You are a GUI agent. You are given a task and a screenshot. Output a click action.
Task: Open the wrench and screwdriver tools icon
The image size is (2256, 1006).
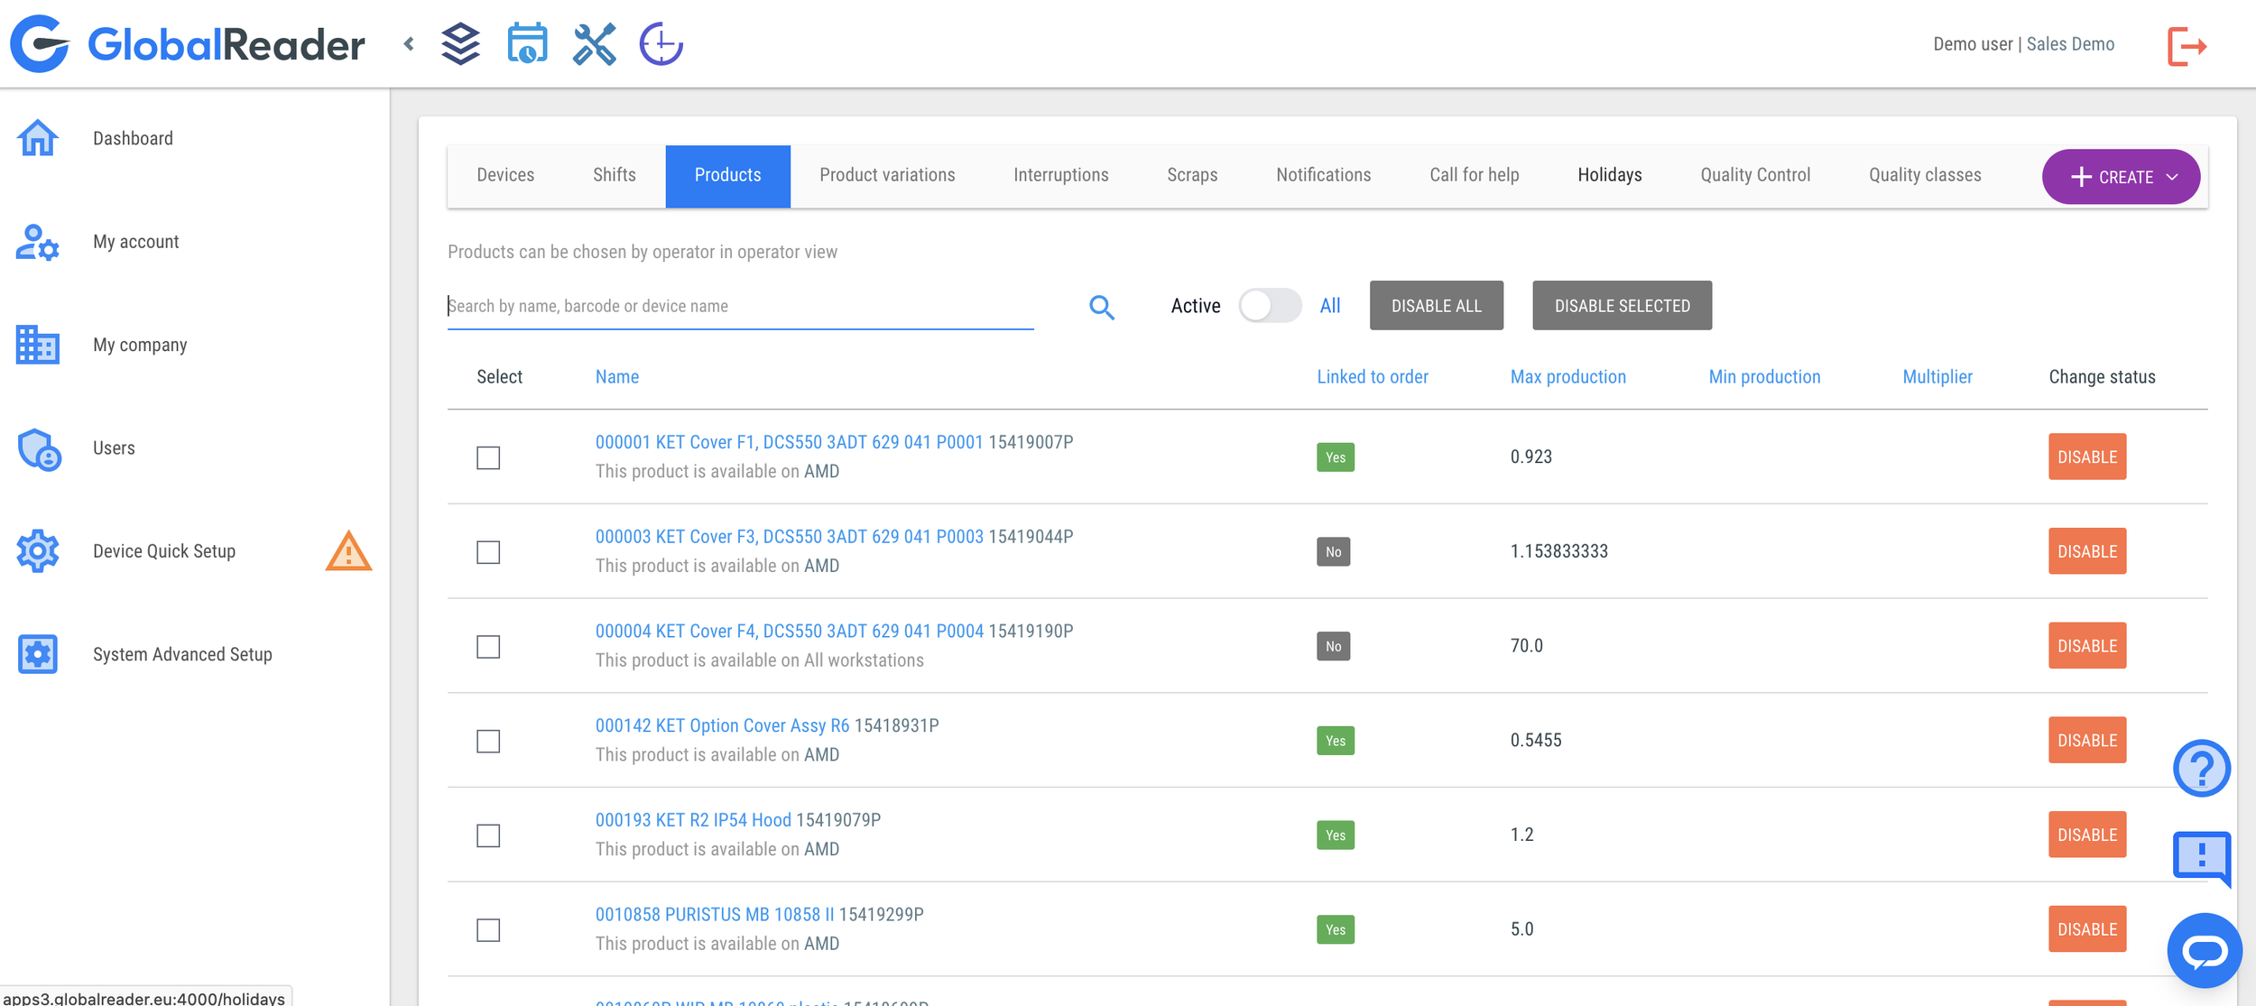coord(594,44)
